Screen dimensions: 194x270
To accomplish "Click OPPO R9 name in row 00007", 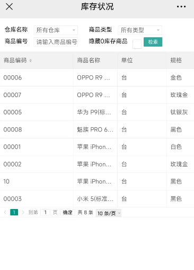I will 93,95.
